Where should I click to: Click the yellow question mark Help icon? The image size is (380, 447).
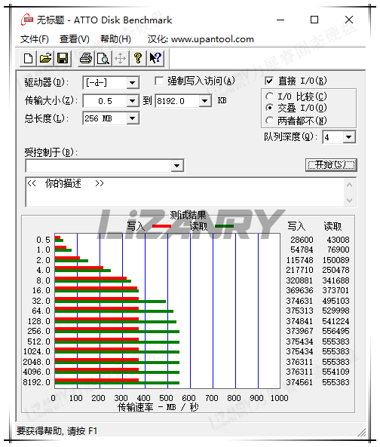[x=138, y=59]
